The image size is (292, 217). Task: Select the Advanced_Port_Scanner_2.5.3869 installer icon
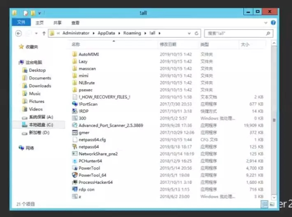(74, 125)
